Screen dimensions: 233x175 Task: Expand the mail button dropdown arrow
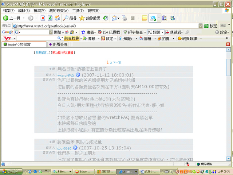pos(118,18)
